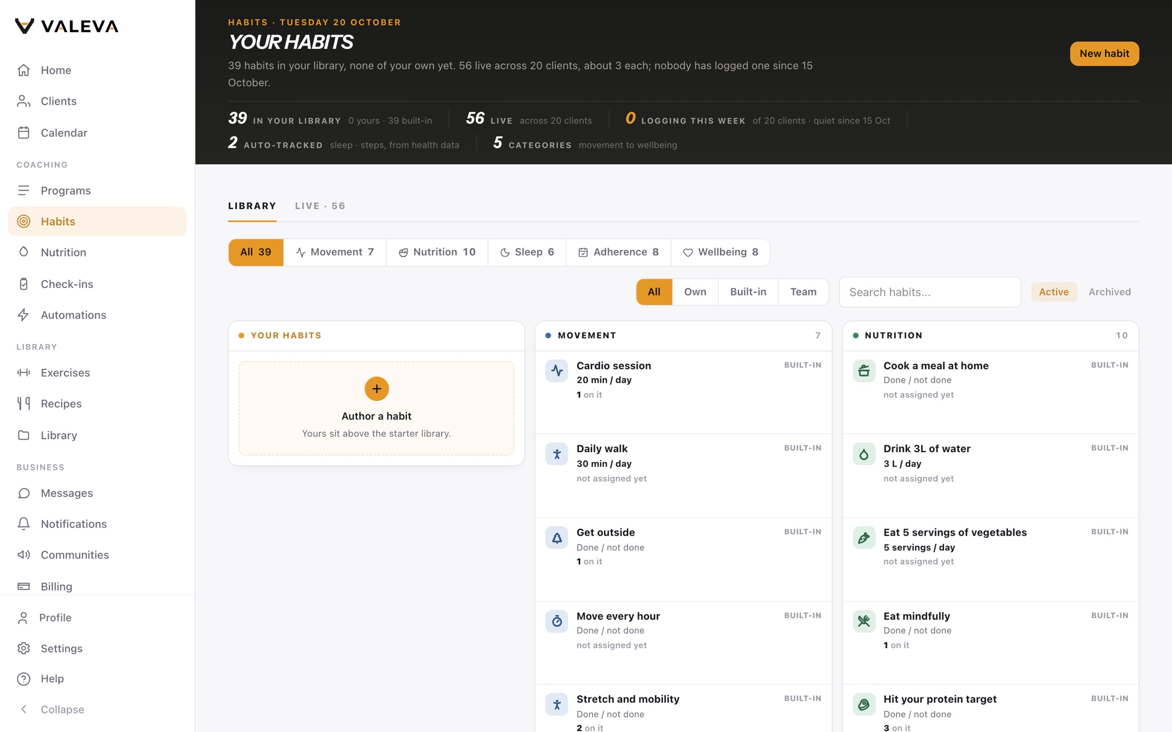Image resolution: width=1172 pixels, height=732 pixels.
Task: Click the Daily walk figure icon
Action: [557, 454]
